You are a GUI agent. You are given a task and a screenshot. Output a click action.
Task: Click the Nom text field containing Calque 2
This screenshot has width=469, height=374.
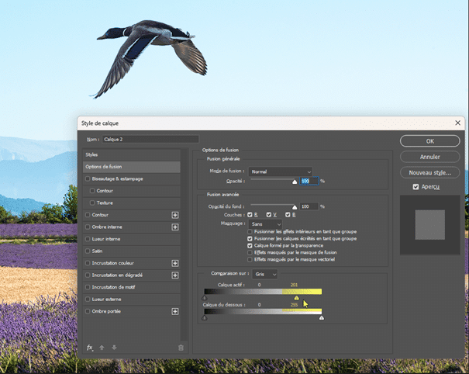pyautogui.click(x=149, y=140)
